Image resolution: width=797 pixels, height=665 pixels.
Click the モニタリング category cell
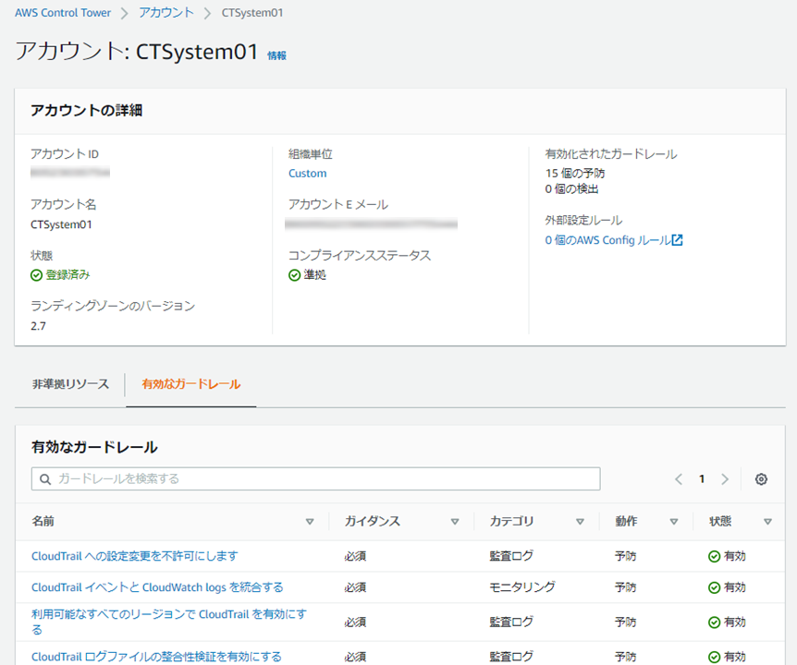522,587
